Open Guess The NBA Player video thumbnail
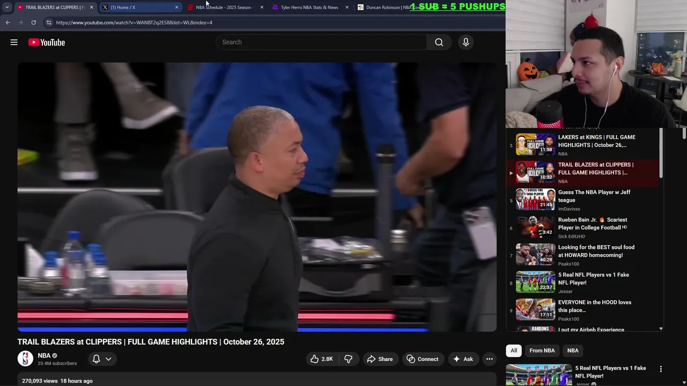 [536, 199]
